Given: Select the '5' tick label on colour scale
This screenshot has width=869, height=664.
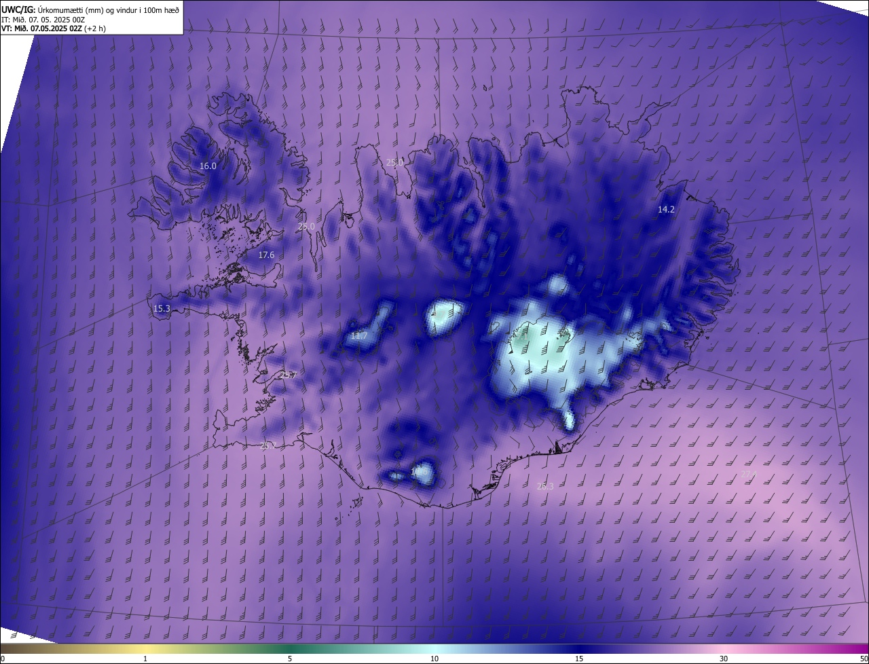Looking at the screenshot, I should (290, 659).
